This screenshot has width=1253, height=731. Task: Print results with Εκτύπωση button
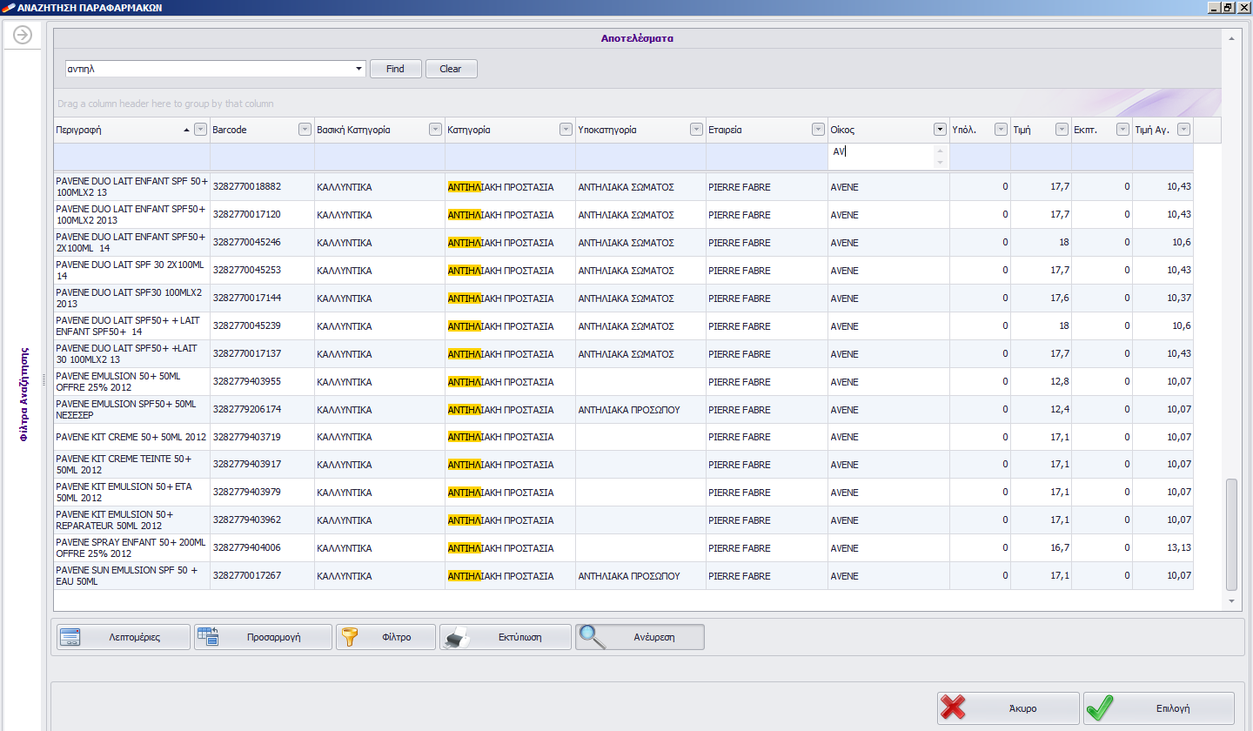(505, 637)
